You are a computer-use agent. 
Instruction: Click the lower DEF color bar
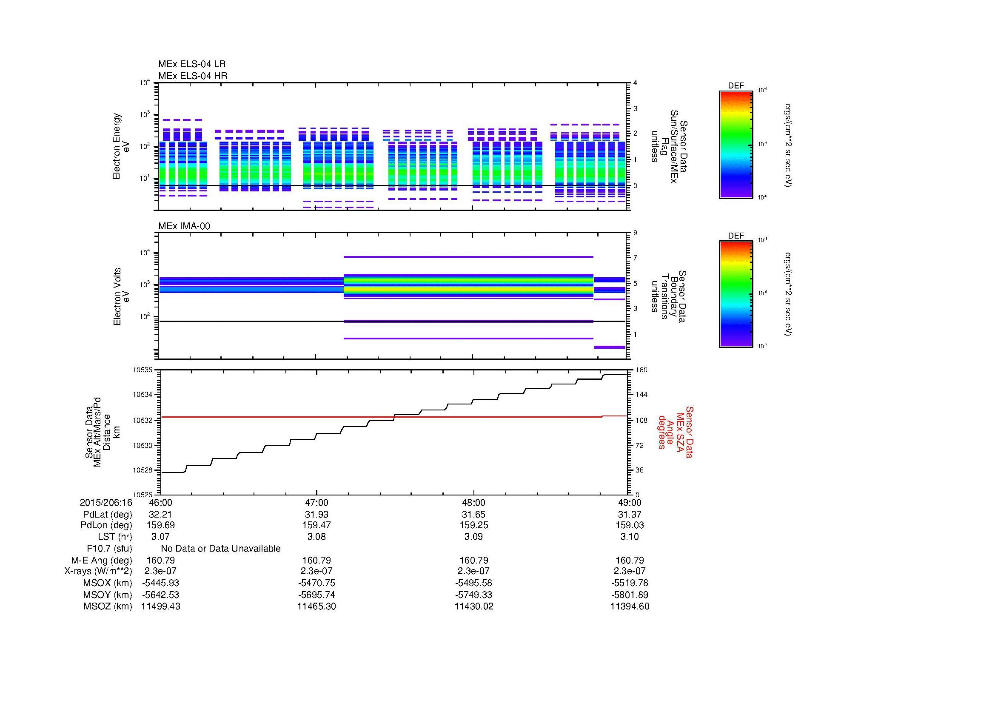[736, 294]
